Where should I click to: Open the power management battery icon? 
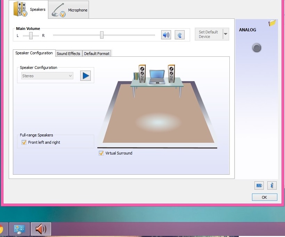[259, 185]
